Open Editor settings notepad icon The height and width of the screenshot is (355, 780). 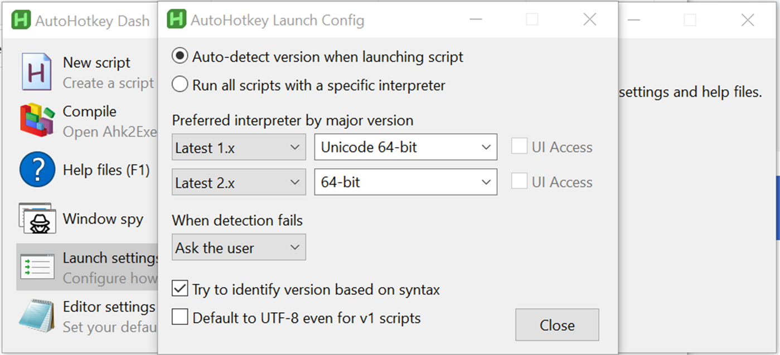(x=36, y=315)
